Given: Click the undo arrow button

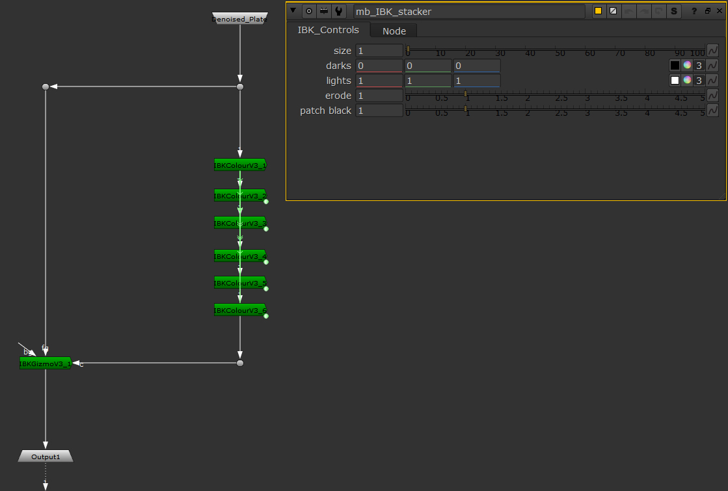Looking at the screenshot, I should pyautogui.click(x=628, y=11).
